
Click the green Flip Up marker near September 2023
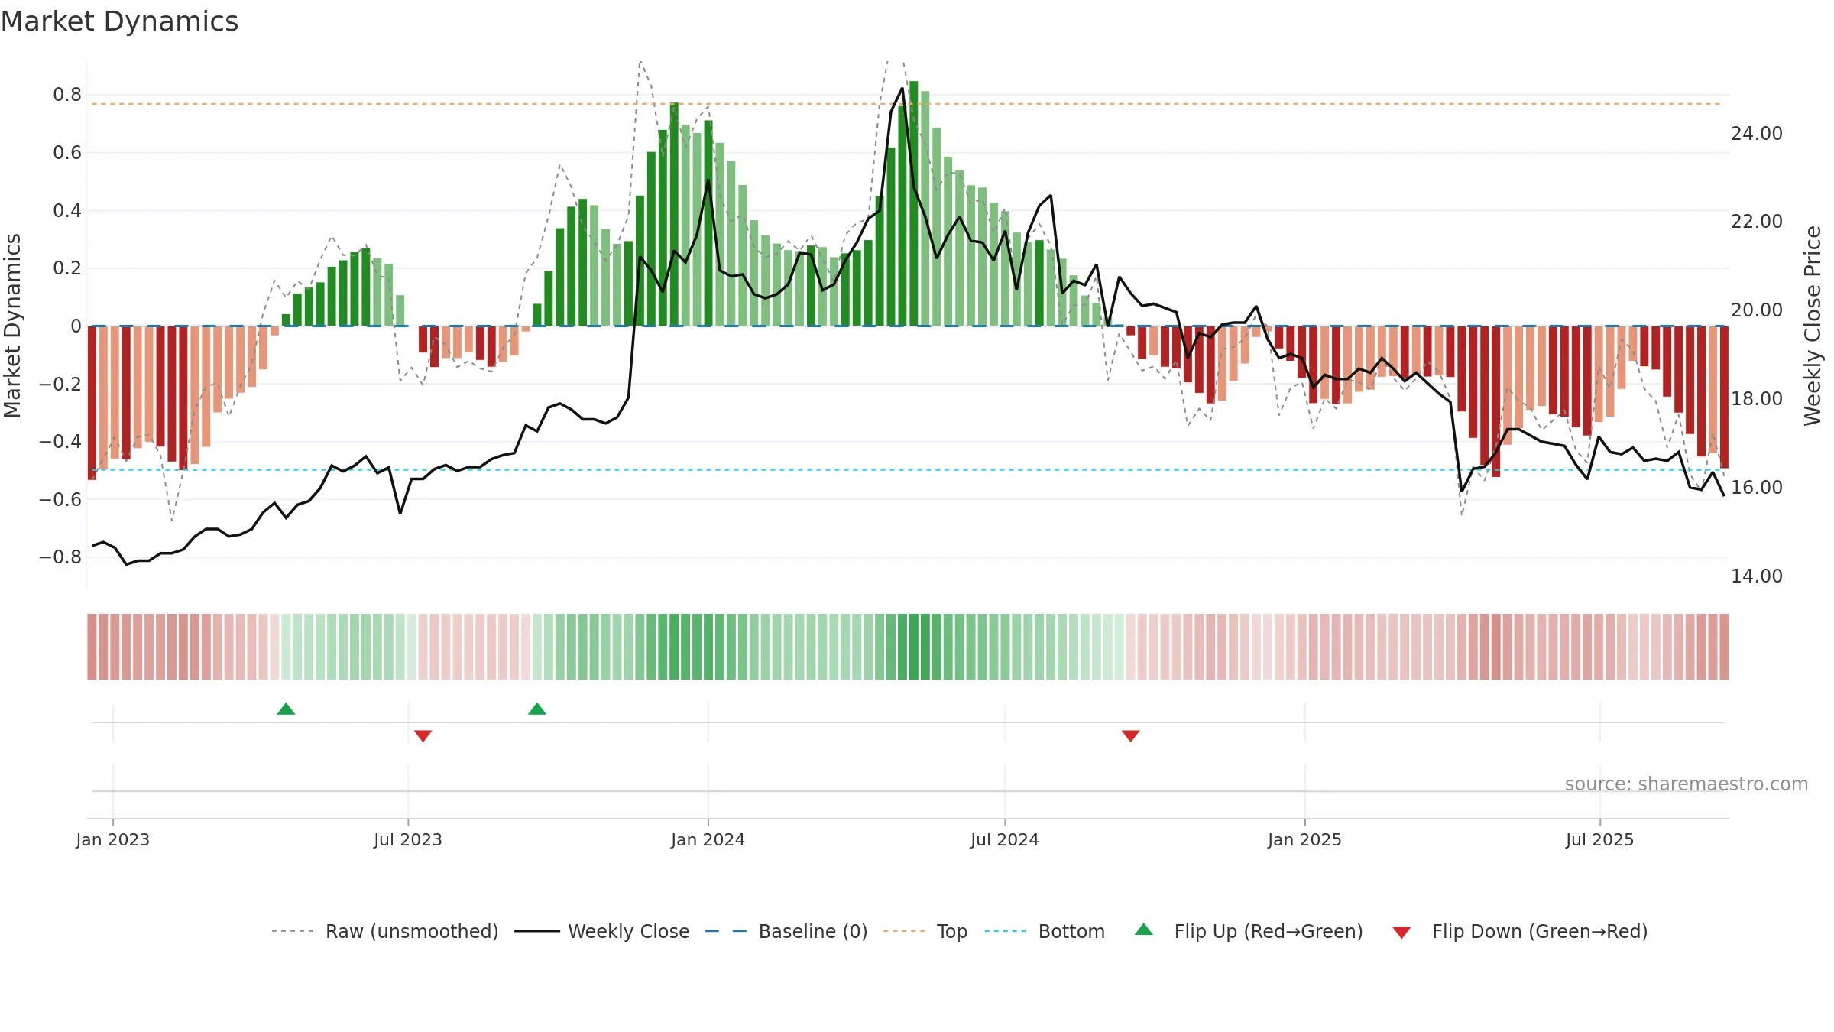tap(537, 709)
